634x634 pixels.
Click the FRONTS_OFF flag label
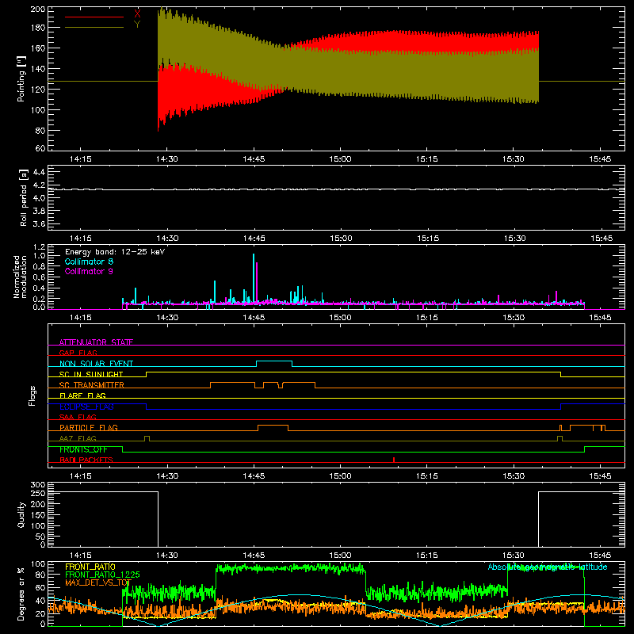[83, 449]
